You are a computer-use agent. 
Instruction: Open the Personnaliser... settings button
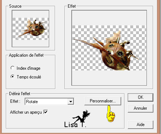103,101
